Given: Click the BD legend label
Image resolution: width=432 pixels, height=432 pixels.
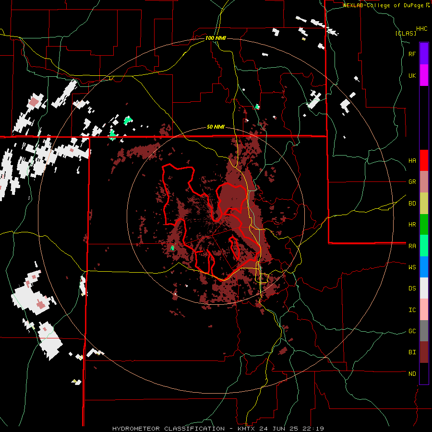Looking at the screenshot, I should click(412, 204).
